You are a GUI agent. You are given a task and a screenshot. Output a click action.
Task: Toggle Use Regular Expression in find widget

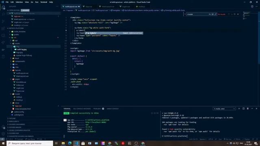point(215,14)
